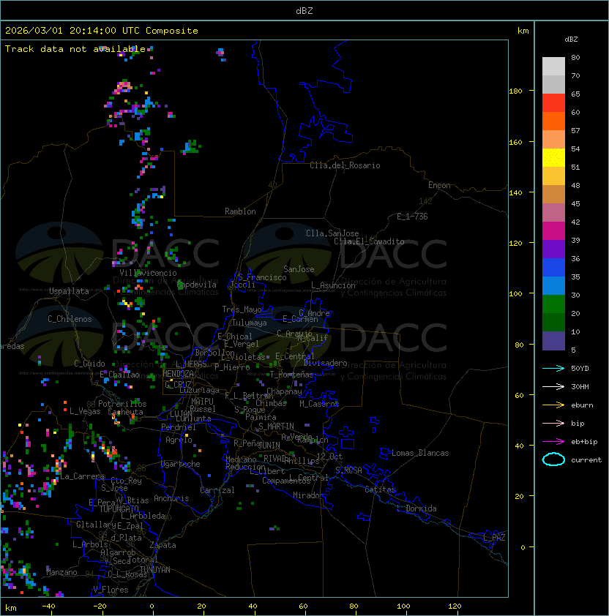Click the pink bip arrow symbol
Image resolution: width=609 pixels, height=616 pixels.
(553, 423)
